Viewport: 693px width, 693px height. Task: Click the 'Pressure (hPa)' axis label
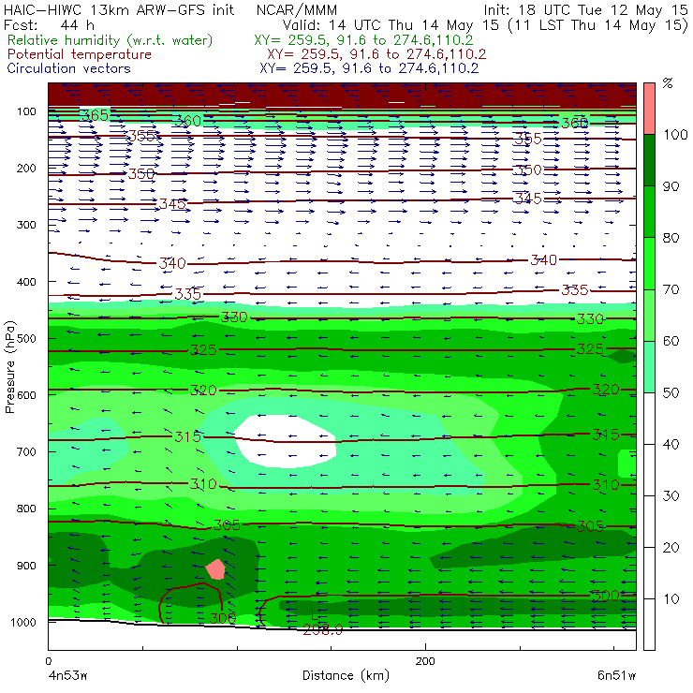(9, 367)
